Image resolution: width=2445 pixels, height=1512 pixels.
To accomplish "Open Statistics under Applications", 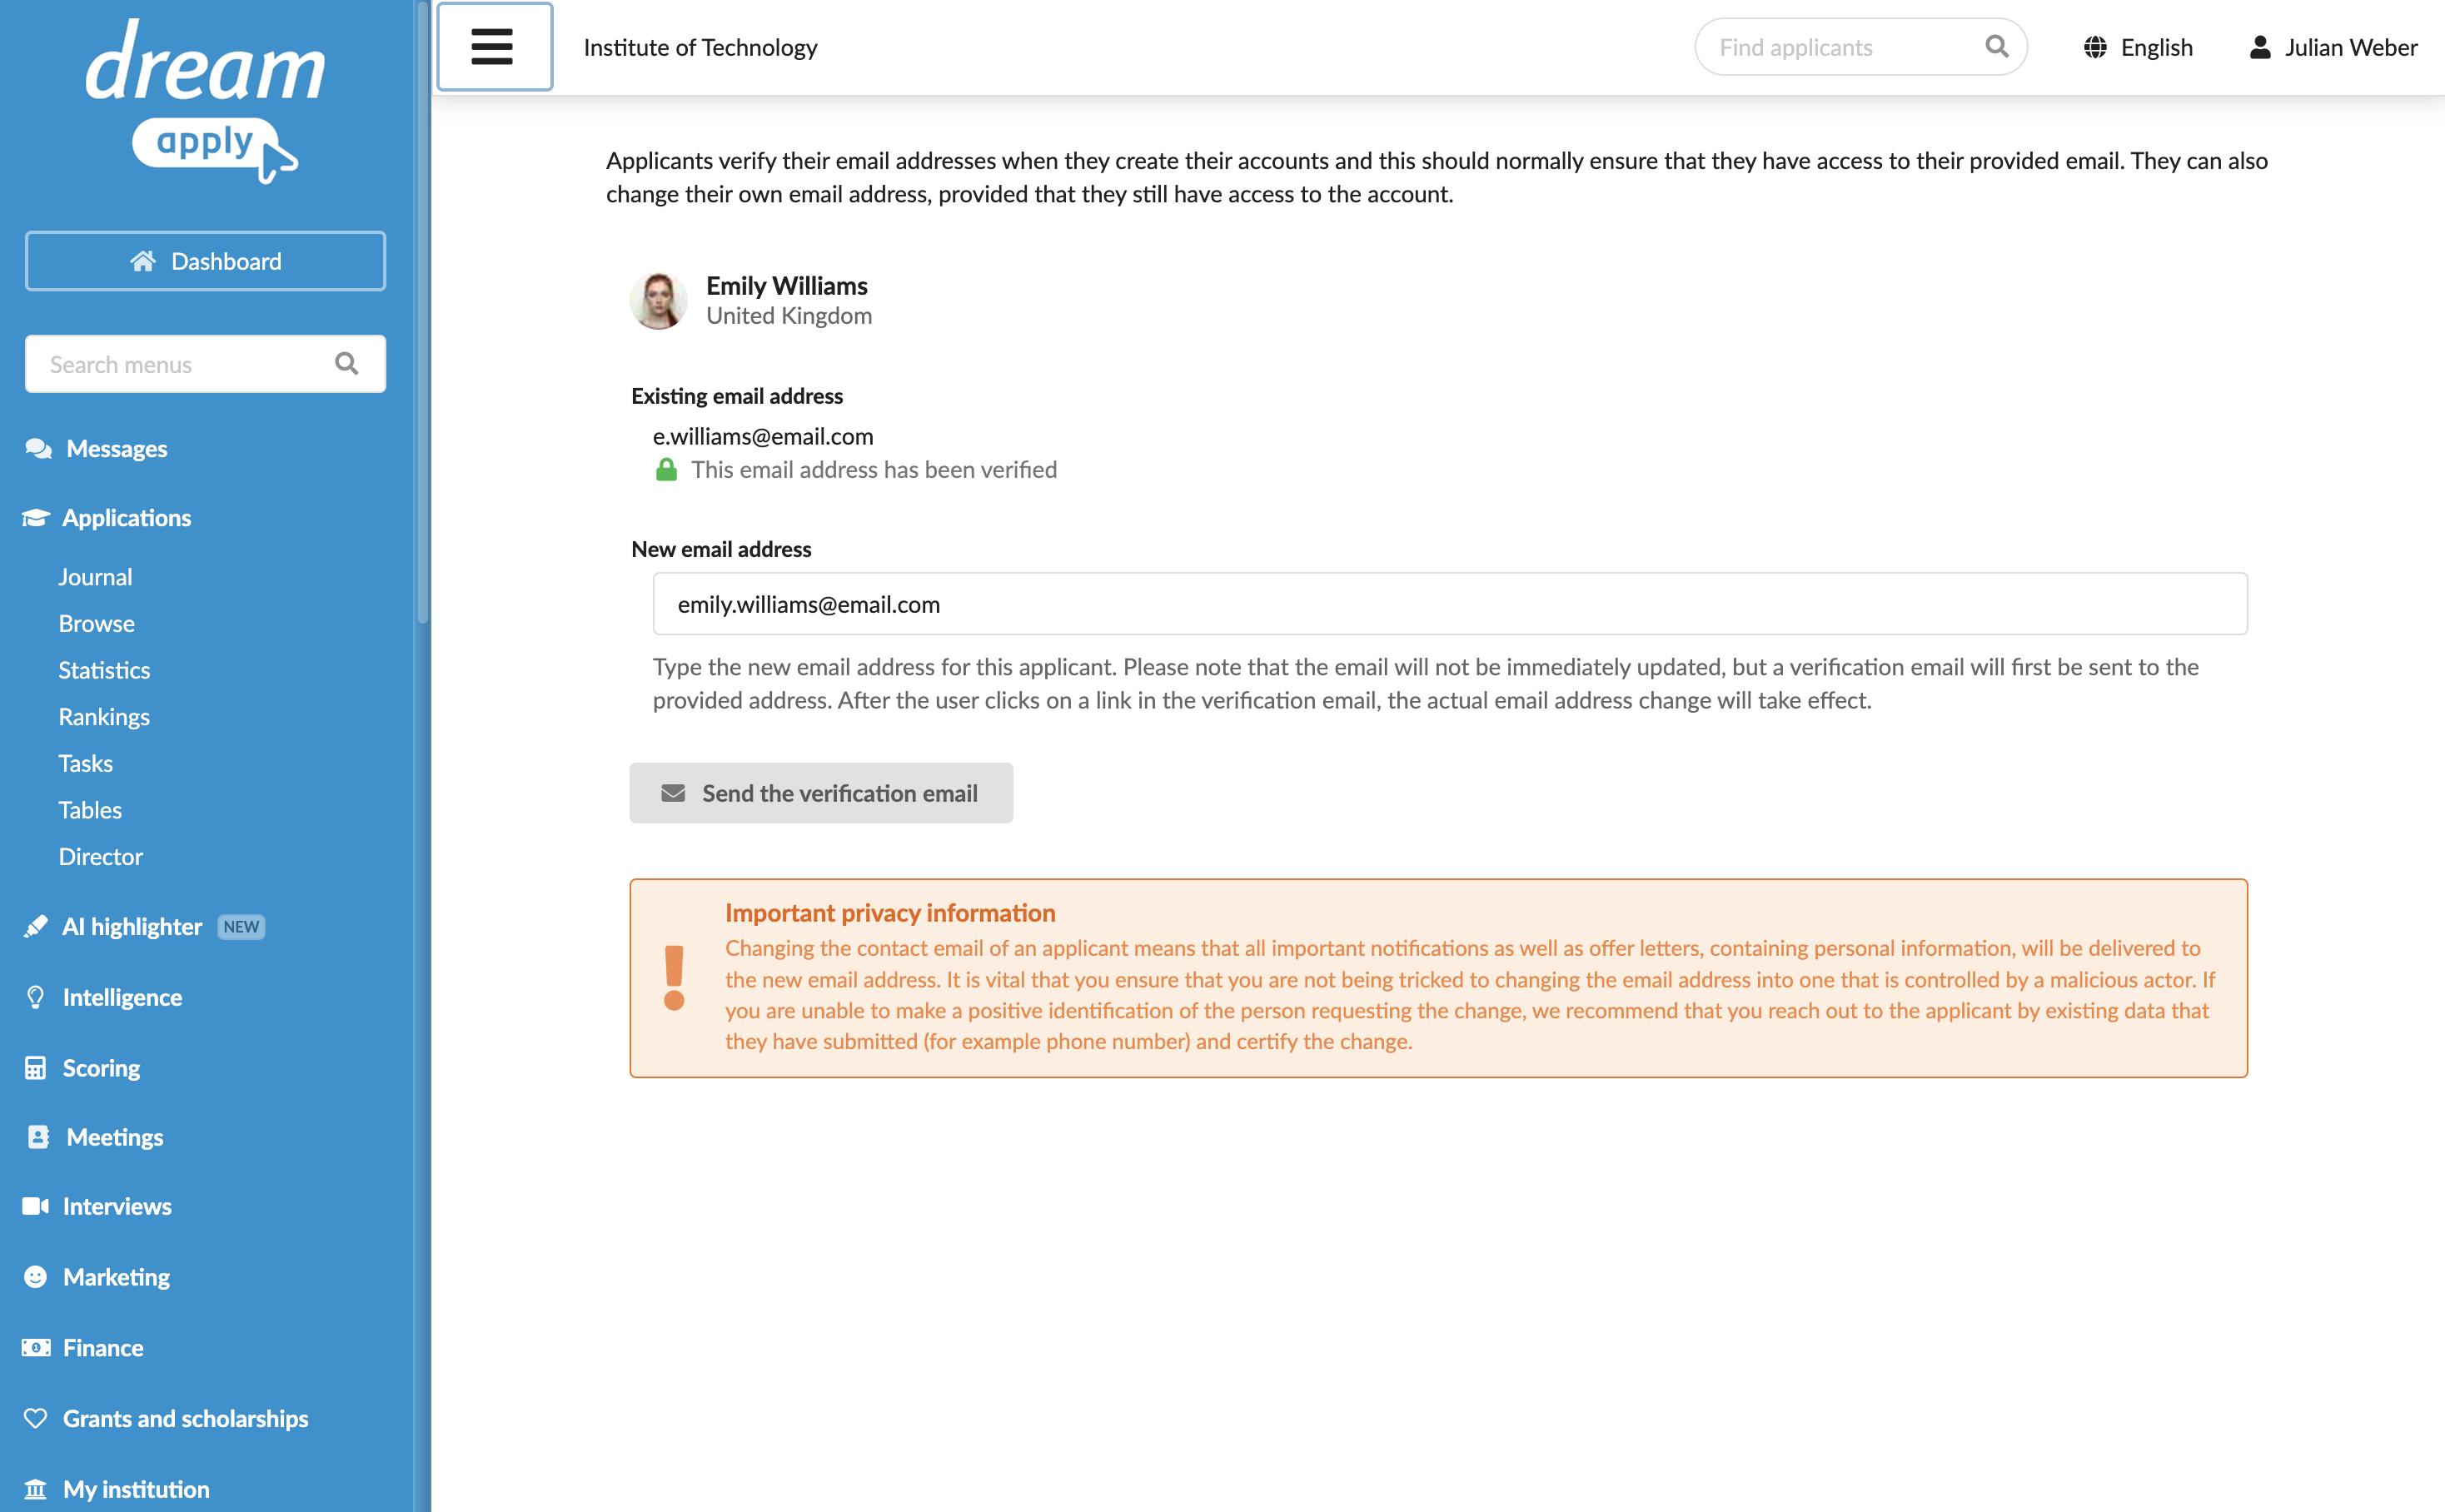I will pos(104,670).
